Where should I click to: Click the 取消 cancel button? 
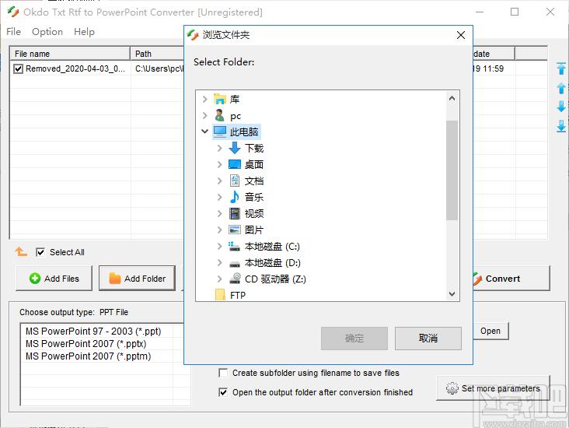pyautogui.click(x=428, y=339)
